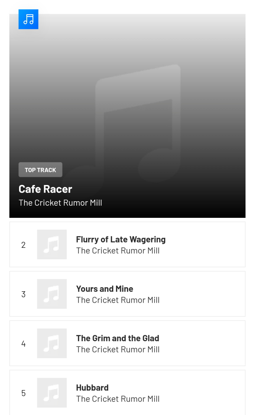Click the Hubbard track album icon

pyautogui.click(x=52, y=393)
